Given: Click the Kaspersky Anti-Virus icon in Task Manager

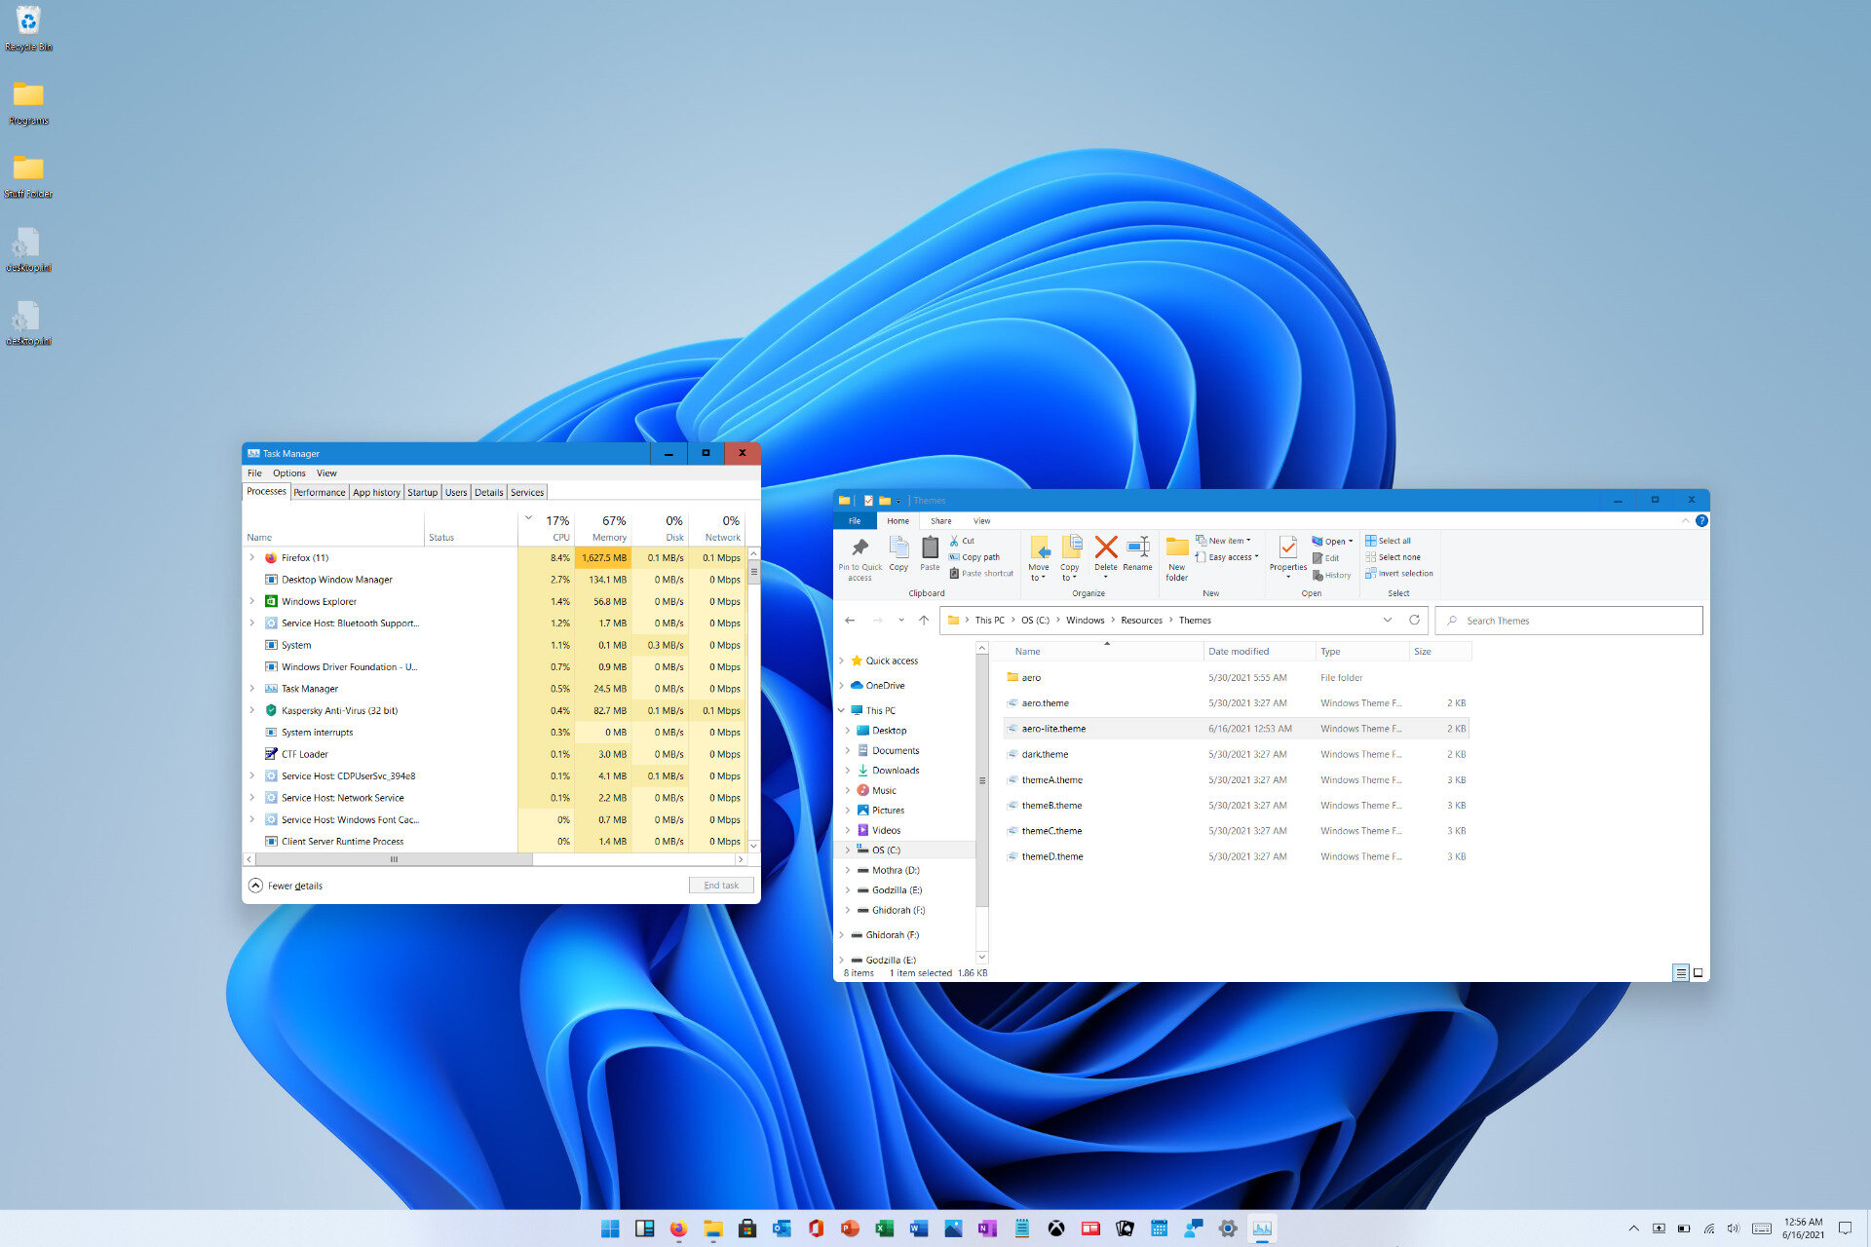Looking at the screenshot, I should [x=272, y=710].
